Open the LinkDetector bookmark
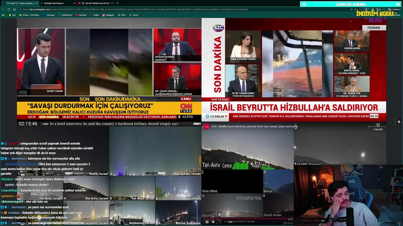403x226 pixels. (x=65, y=15)
